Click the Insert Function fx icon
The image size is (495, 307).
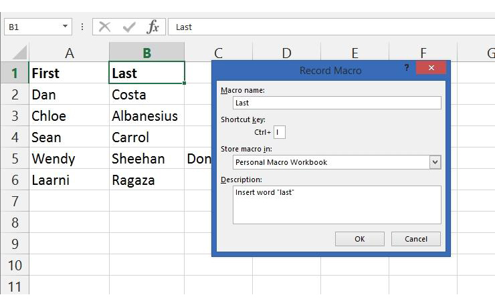[x=153, y=27]
